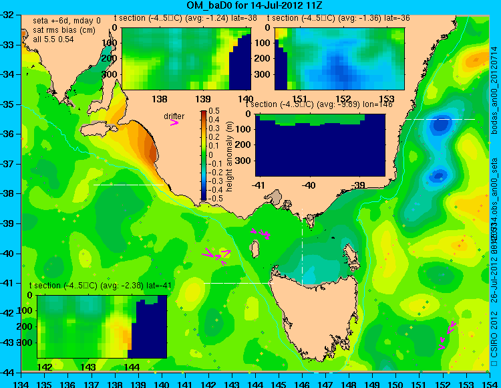Open the lon=146 temperature section inset
501x388 pixels.
pyautogui.click(x=320, y=145)
